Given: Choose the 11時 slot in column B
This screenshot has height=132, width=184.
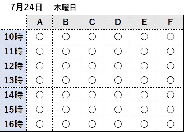Looking at the screenshot, I should pyautogui.click(x=66, y=51).
